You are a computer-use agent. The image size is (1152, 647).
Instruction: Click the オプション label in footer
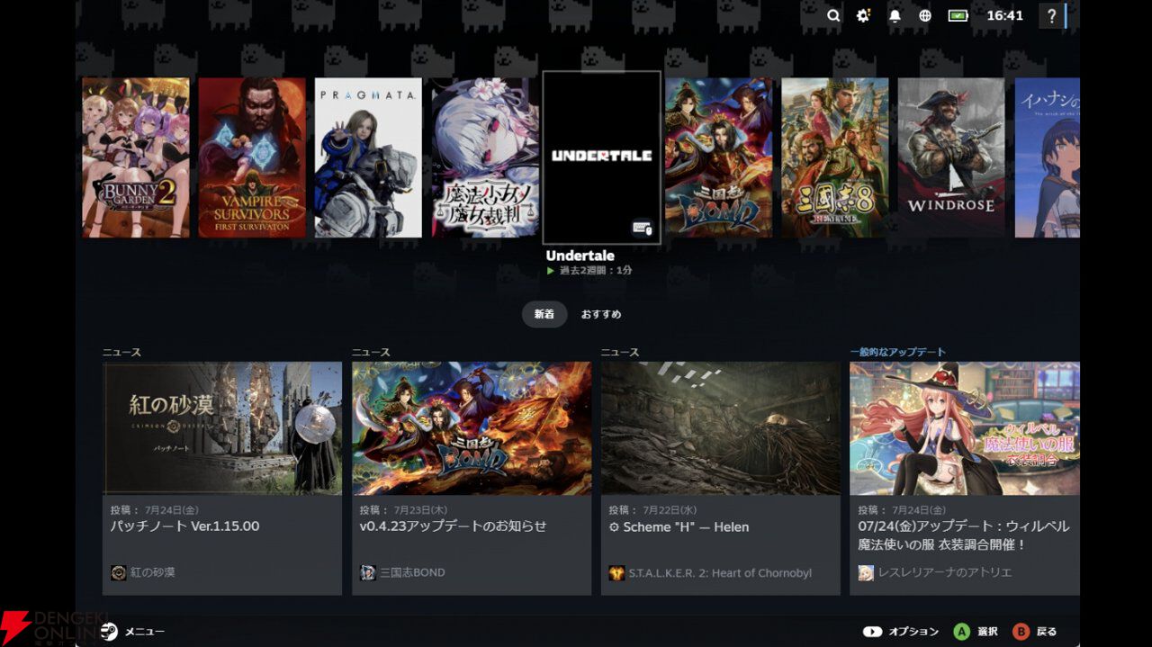pos(913,632)
